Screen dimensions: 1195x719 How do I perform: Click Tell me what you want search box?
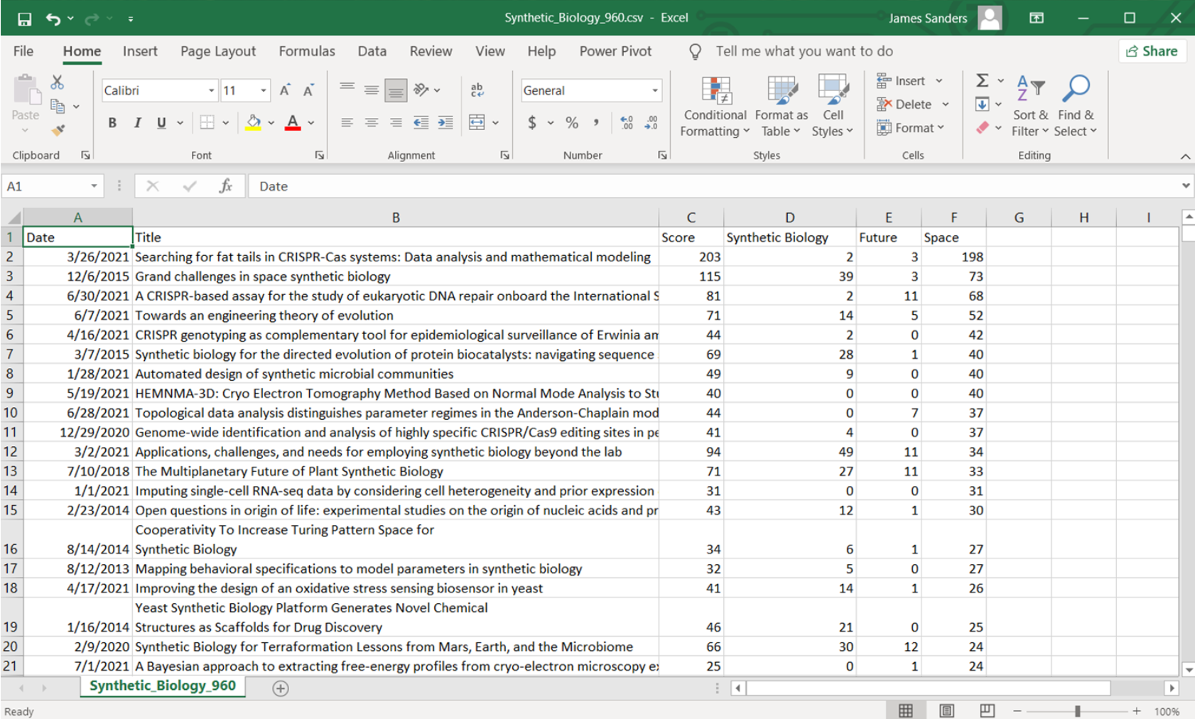click(x=804, y=51)
